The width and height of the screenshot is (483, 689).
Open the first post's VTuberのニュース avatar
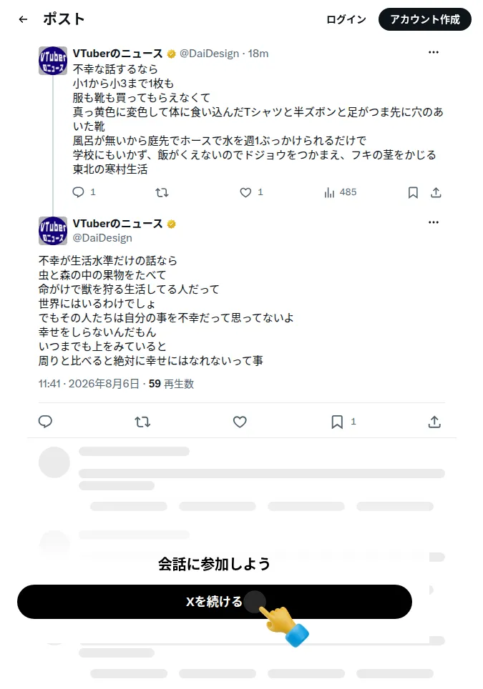click(53, 61)
